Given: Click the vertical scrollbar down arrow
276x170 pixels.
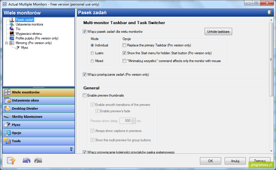Looking at the screenshot, I should [x=271, y=151].
